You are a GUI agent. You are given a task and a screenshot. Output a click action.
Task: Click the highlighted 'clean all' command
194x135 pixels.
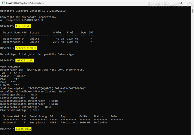click(x=23, y=129)
